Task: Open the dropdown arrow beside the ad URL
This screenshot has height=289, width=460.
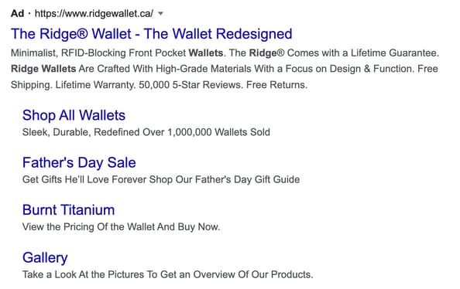Action: (160, 13)
